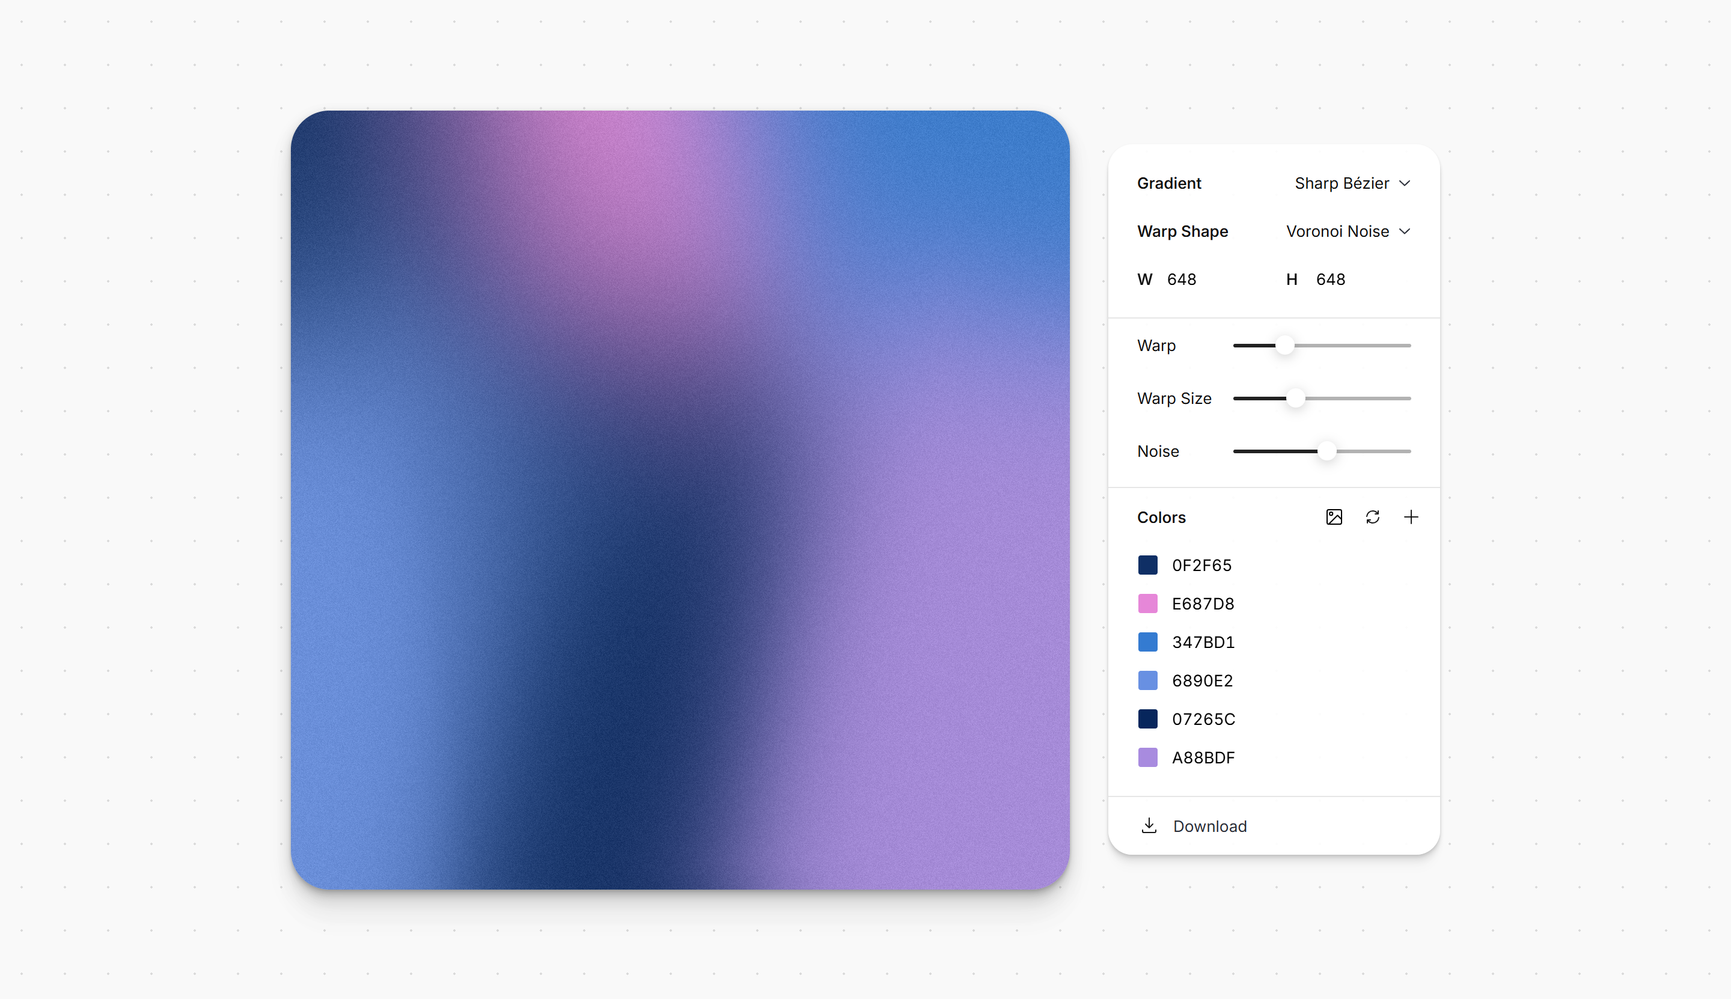Select the 0F2F65 color swatch
The width and height of the screenshot is (1731, 999).
pos(1147,564)
